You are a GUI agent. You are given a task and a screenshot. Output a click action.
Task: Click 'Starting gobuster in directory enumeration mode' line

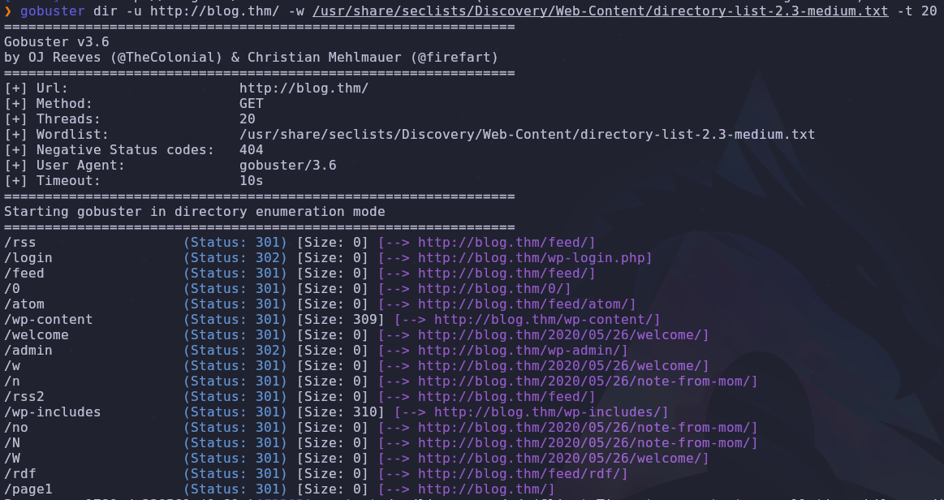tap(195, 212)
